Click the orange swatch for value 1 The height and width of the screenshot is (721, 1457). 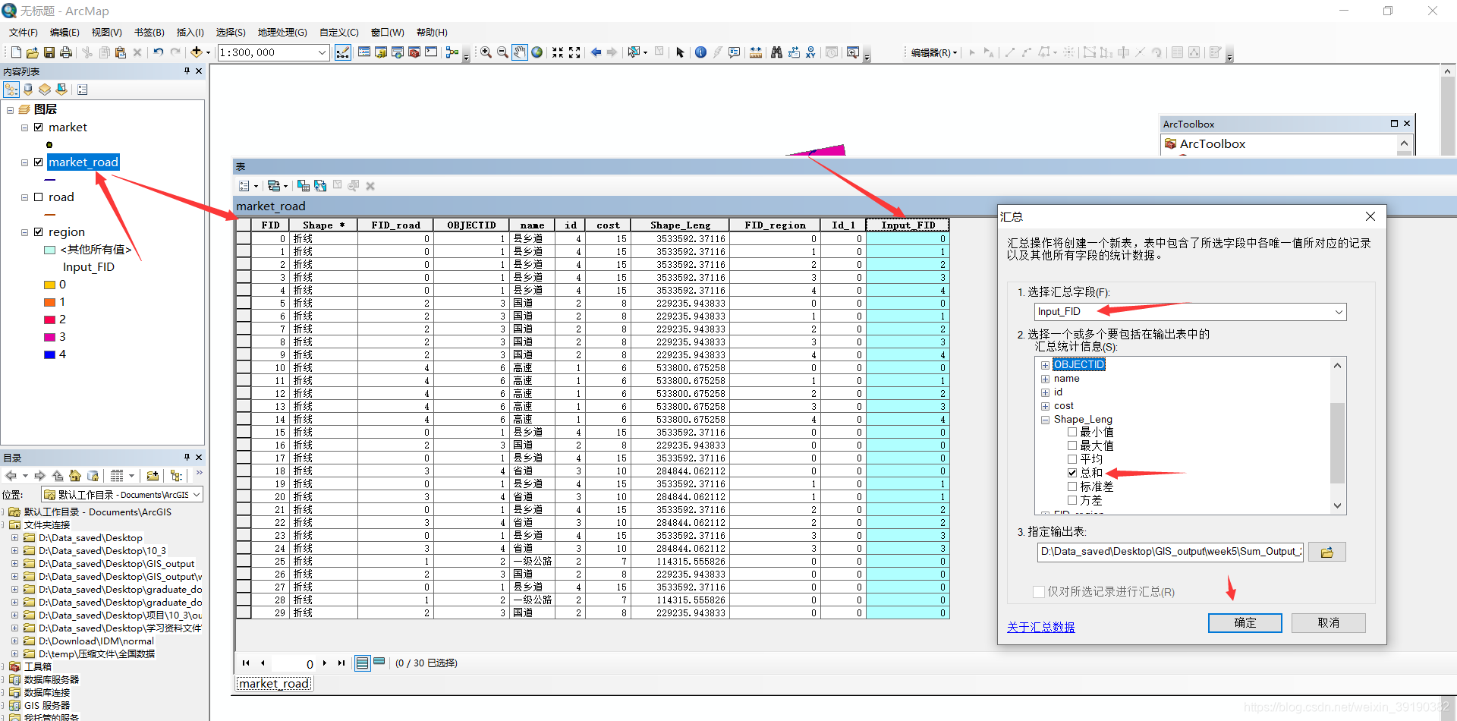[x=49, y=302]
